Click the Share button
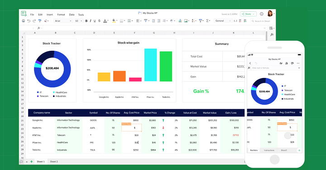The width and height of the screenshot is (326, 170). point(248,14)
